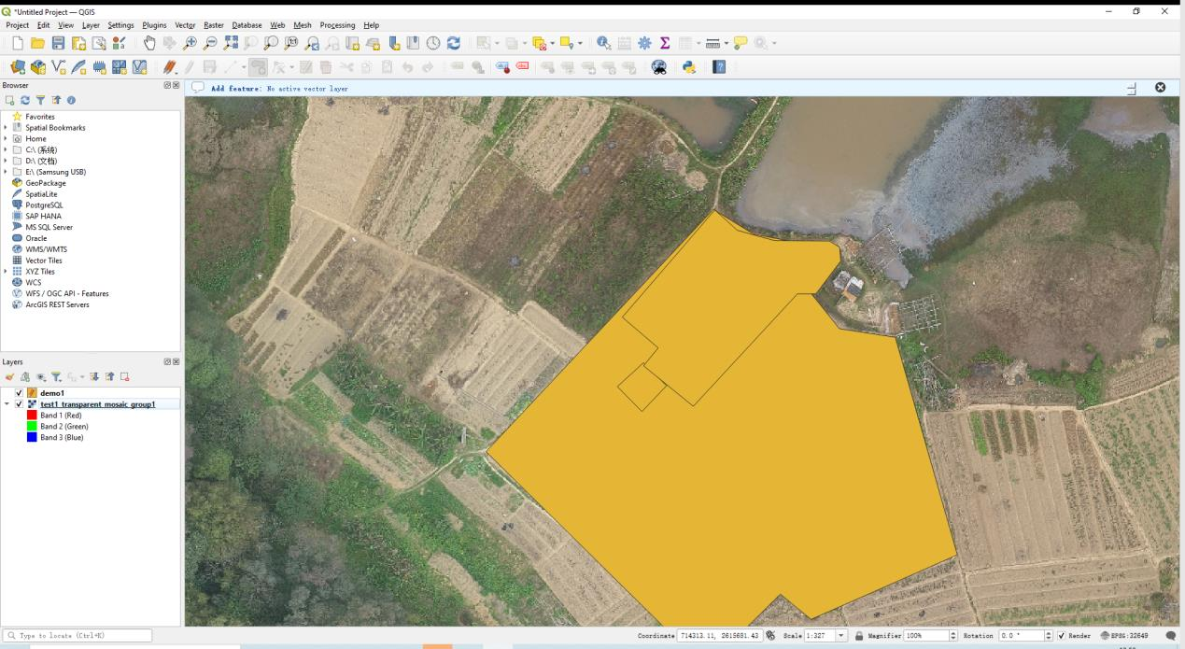The image size is (1185, 649).
Task: Click the Type to locate search field
Action: pos(78,636)
